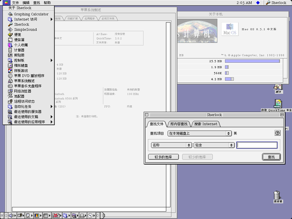Open 网络浏览器 from the Apple menu
The image size is (292, 219).
29,91
